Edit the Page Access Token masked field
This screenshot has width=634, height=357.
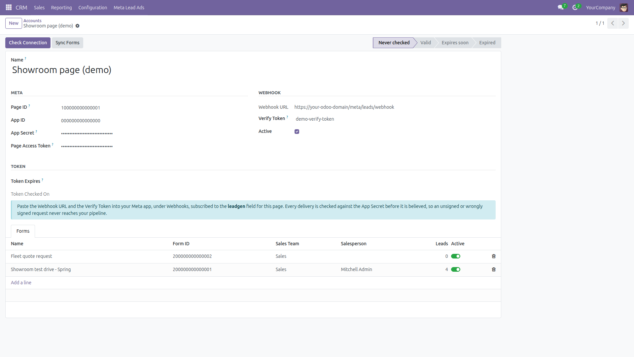click(154, 146)
